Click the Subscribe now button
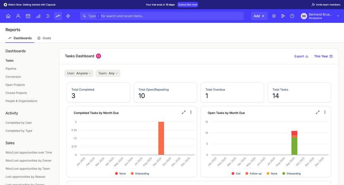Screen dimensions: 344x185 (188, 5)
